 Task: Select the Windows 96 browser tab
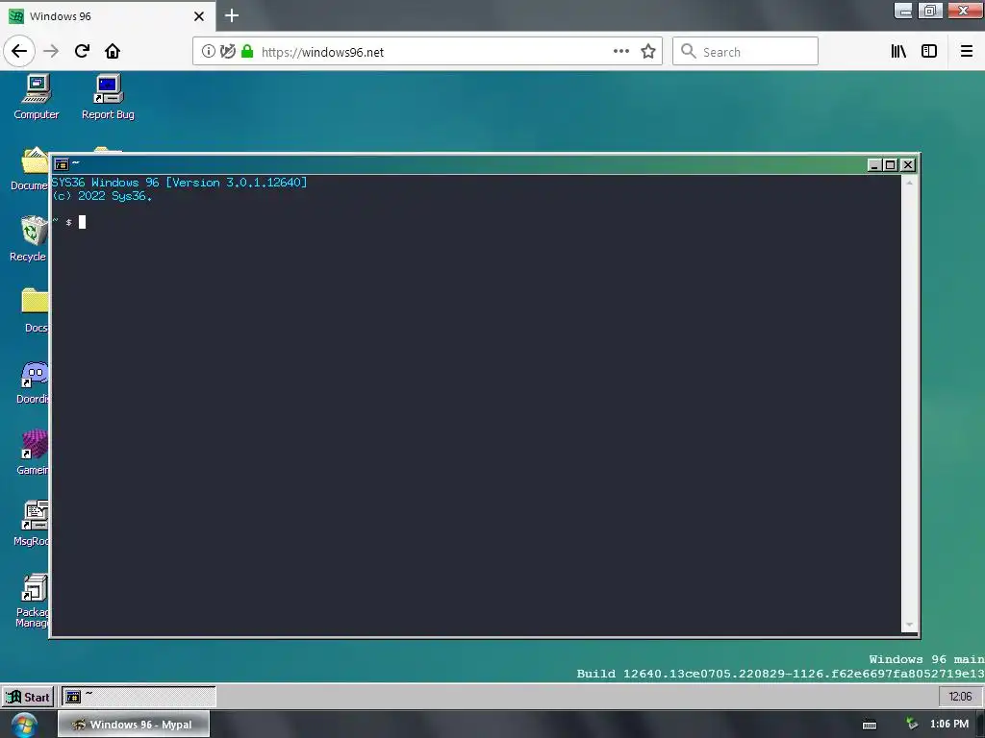point(107,16)
